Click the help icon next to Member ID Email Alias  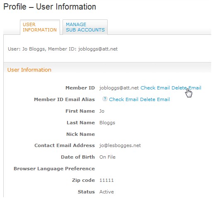pos(105,99)
